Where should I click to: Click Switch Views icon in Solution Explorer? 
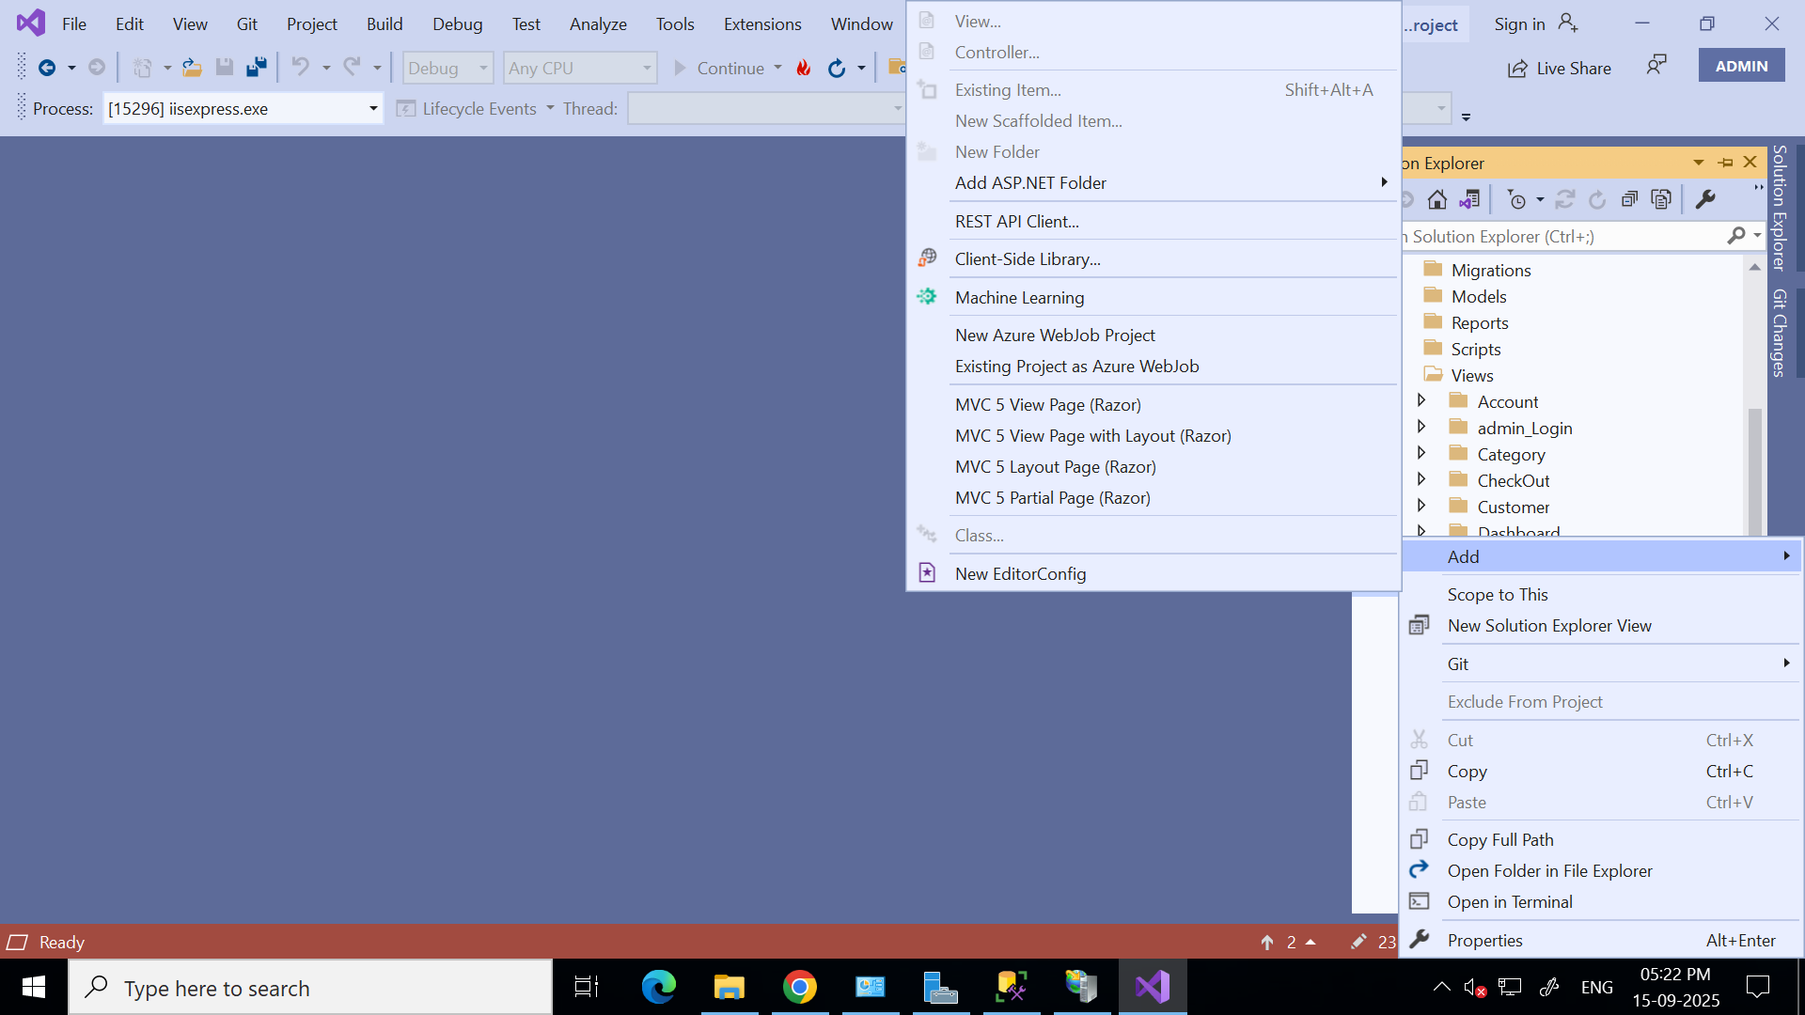(x=1469, y=199)
